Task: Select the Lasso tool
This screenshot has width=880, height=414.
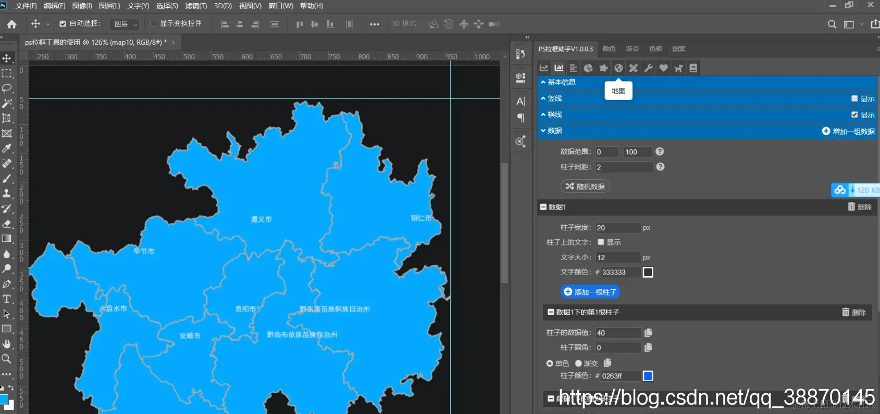Action: coord(7,88)
